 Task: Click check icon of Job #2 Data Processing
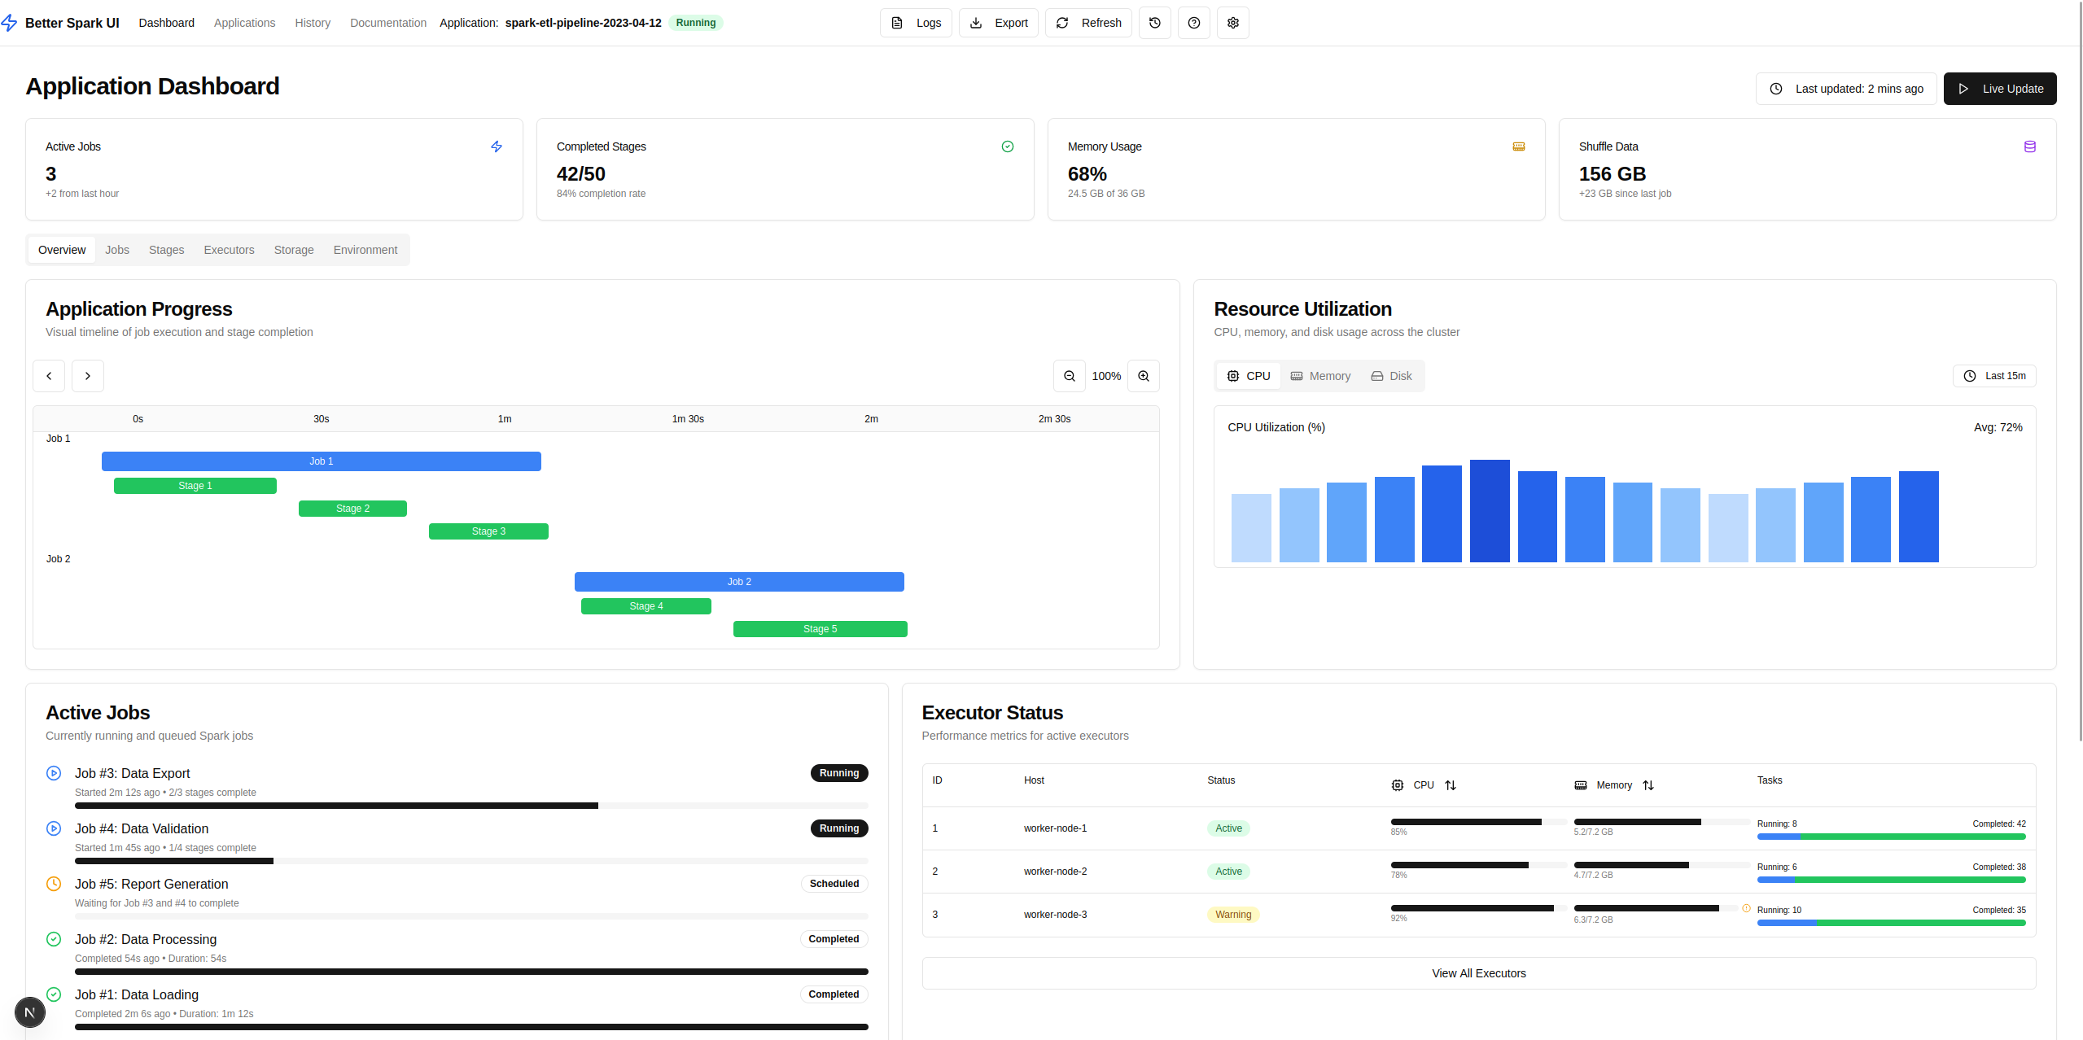[x=54, y=939]
